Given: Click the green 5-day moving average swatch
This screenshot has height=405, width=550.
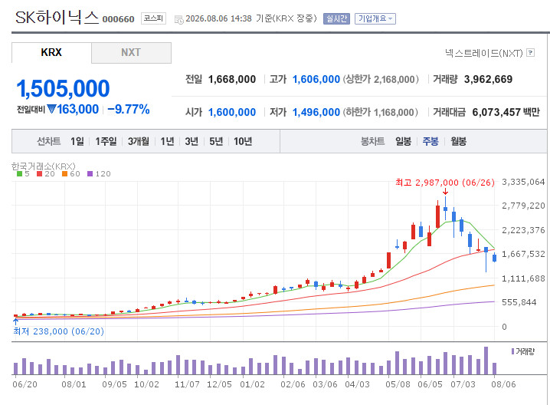Looking at the screenshot, I should tap(19, 173).
